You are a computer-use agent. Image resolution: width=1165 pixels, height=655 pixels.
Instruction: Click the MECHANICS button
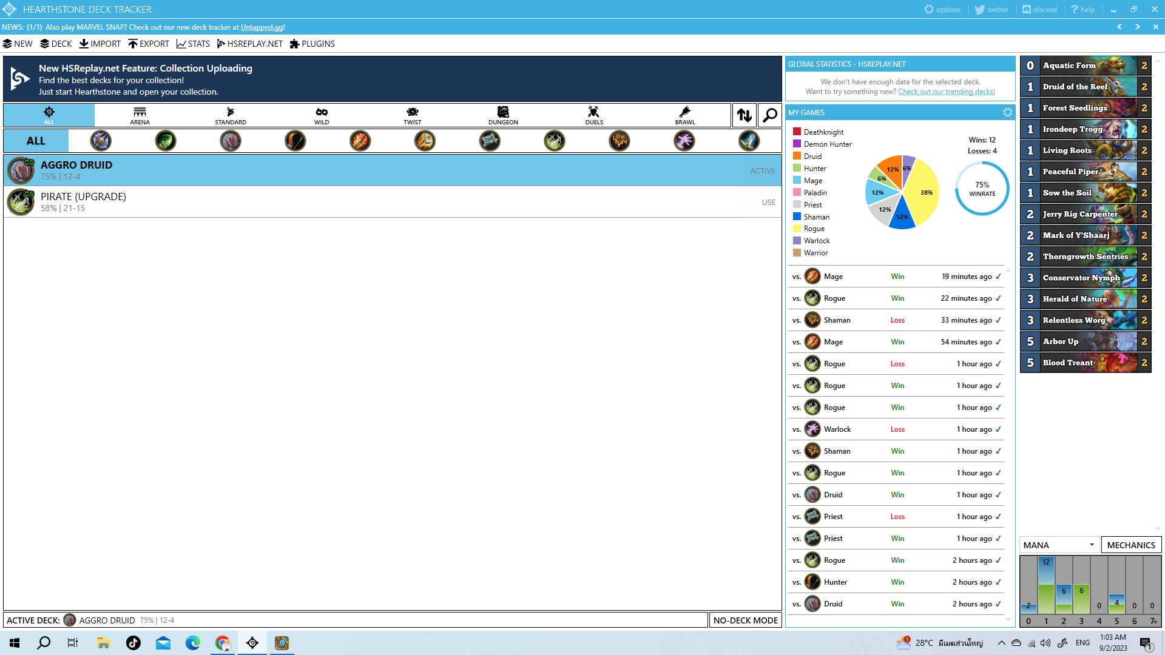[x=1131, y=545]
